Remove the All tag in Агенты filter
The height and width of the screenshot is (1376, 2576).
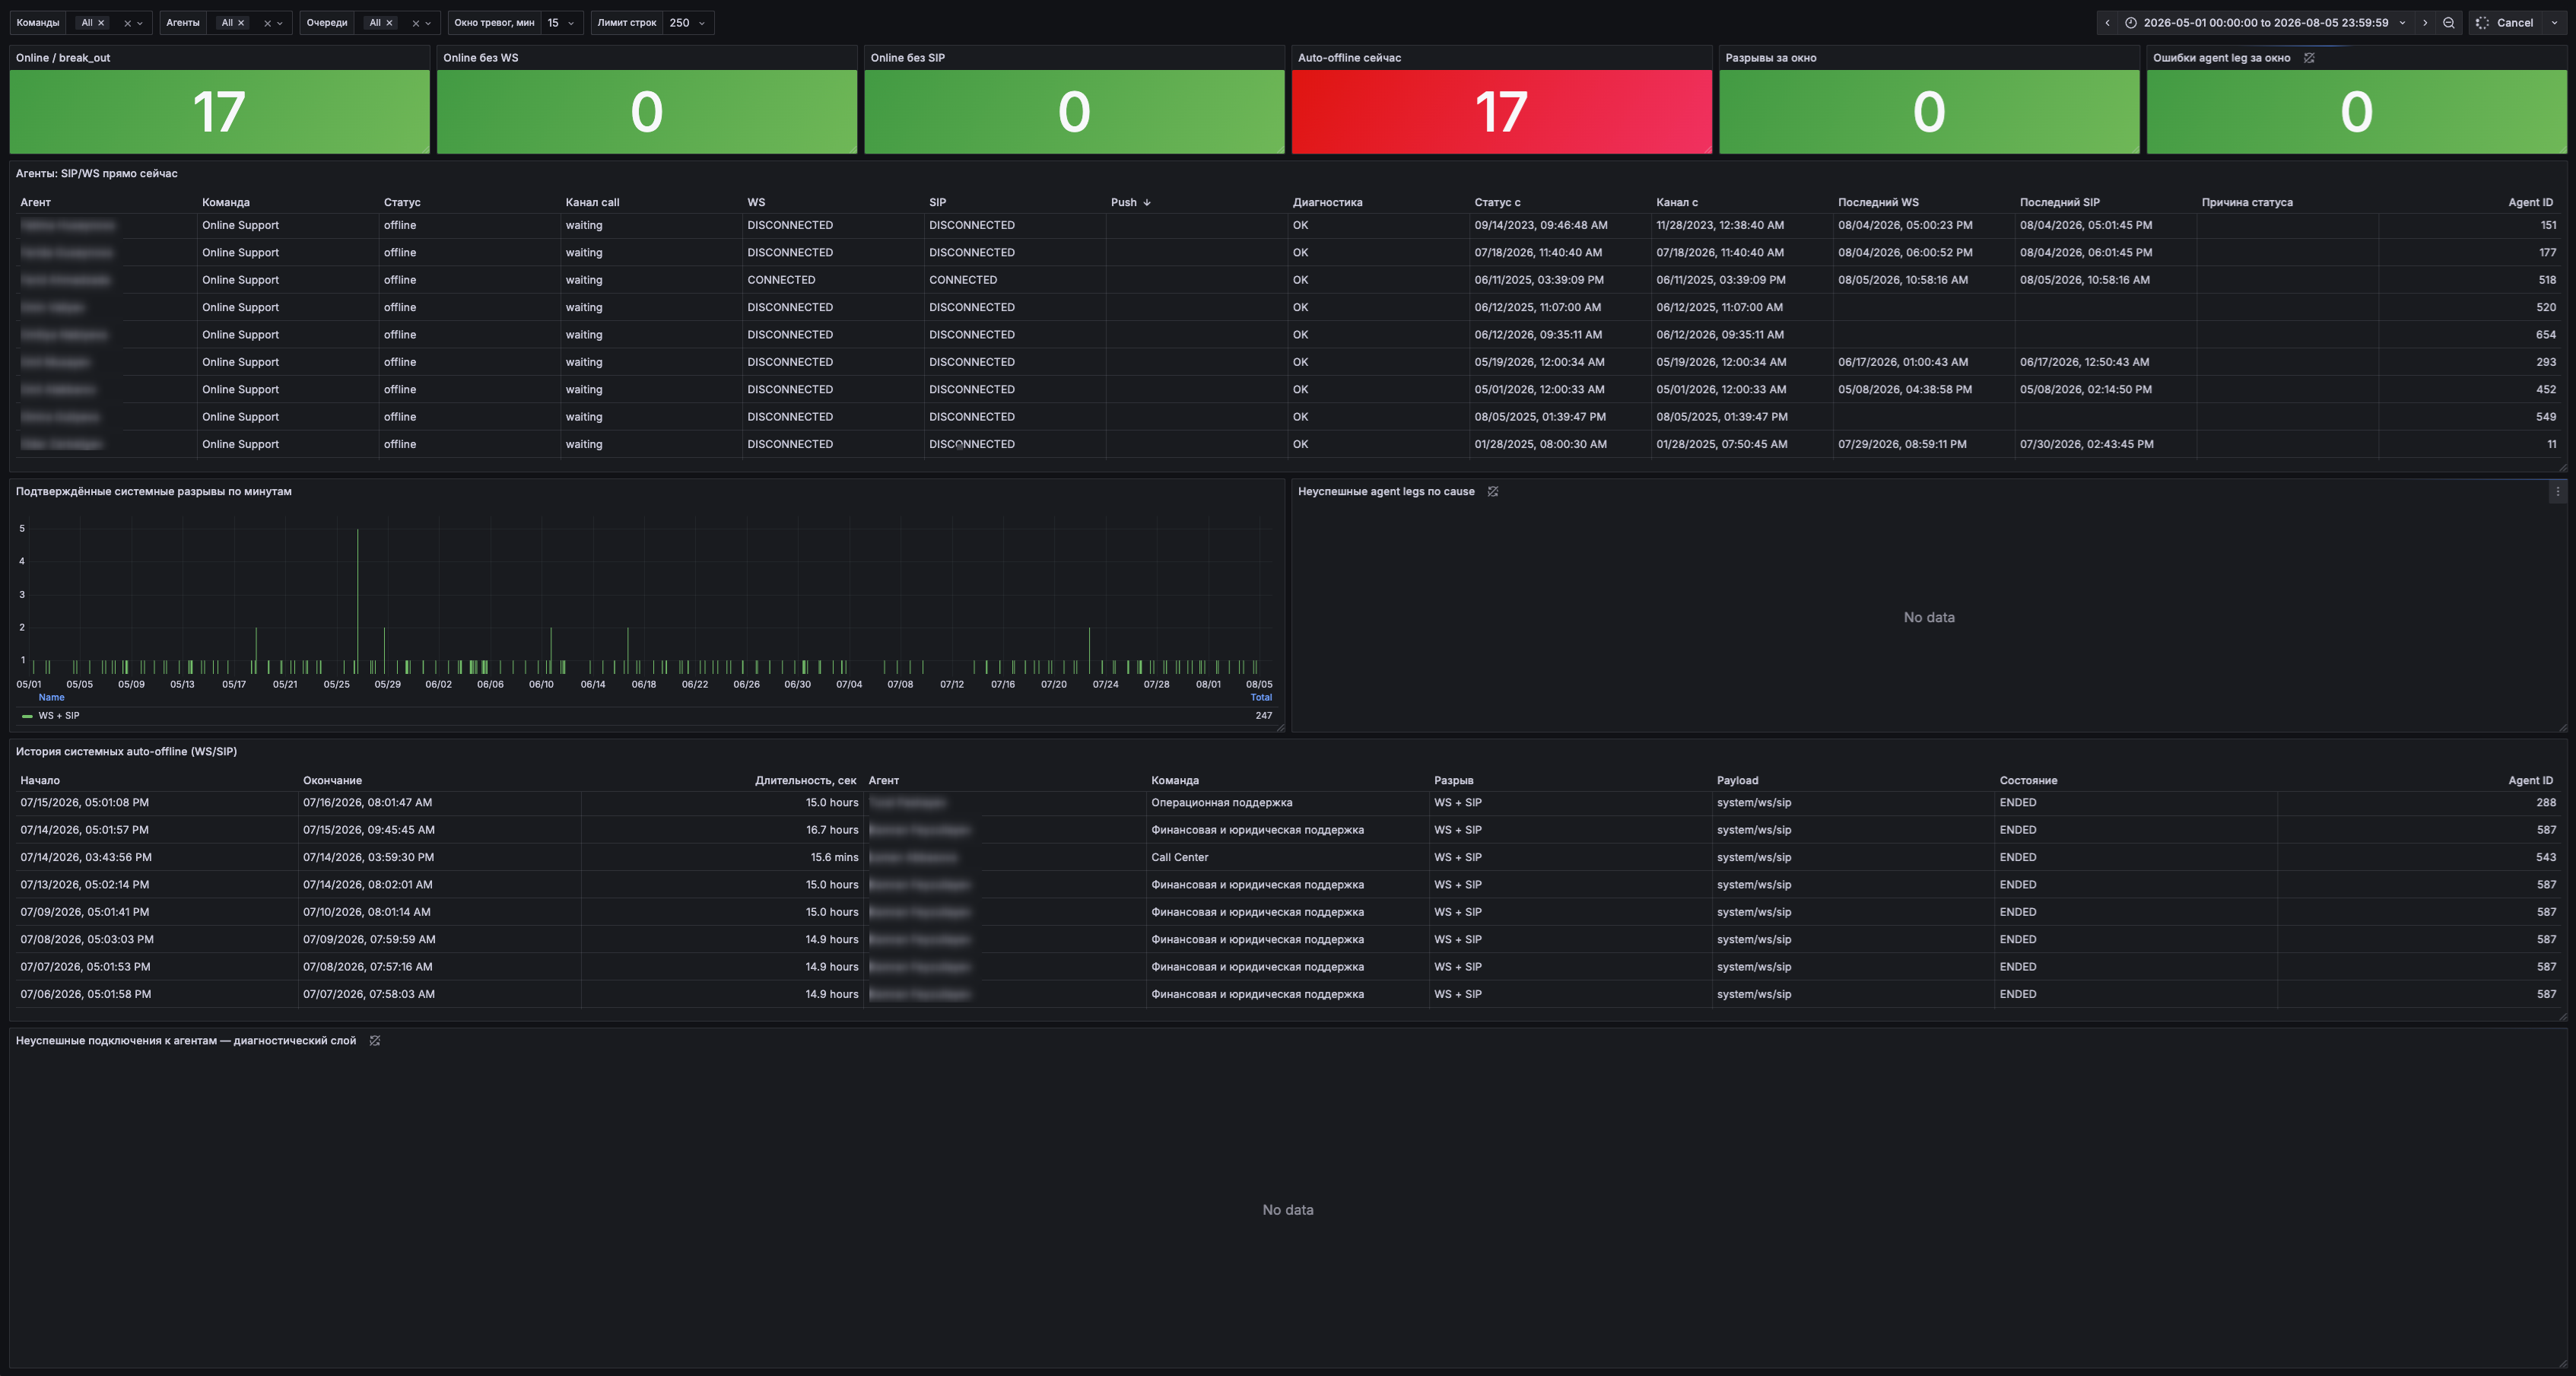tap(241, 23)
